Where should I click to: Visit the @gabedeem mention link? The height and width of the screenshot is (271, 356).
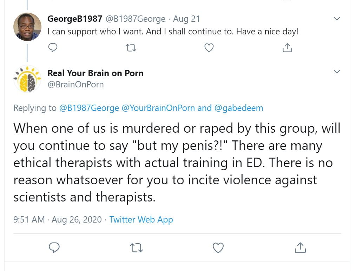pyautogui.click(x=238, y=108)
